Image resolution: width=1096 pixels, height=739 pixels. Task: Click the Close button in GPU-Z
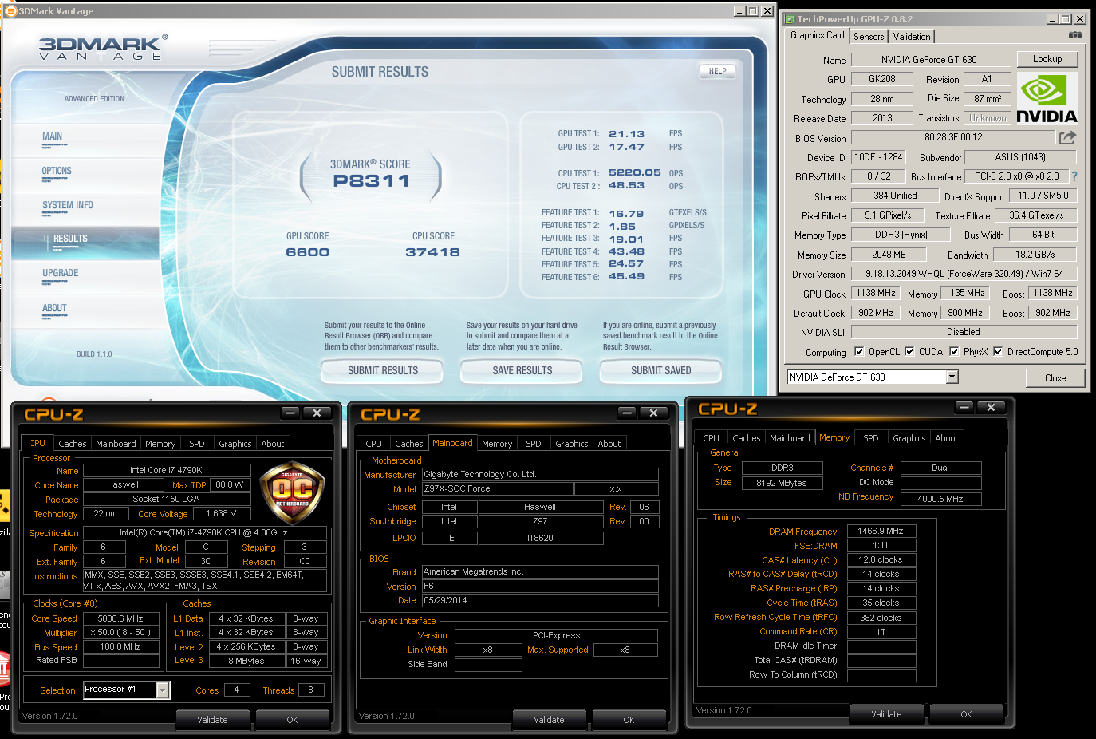tap(1055, 378)
